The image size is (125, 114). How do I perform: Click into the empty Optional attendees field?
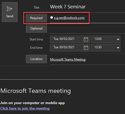point(88,28)
